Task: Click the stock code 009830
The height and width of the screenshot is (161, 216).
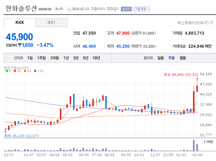Action: click(45, 9)
